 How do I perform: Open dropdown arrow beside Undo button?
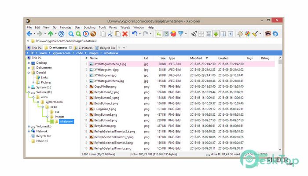[x=139, y=34]
